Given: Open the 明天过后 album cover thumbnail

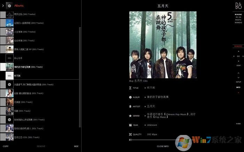Looking at the screenshot, I should 10,14.
